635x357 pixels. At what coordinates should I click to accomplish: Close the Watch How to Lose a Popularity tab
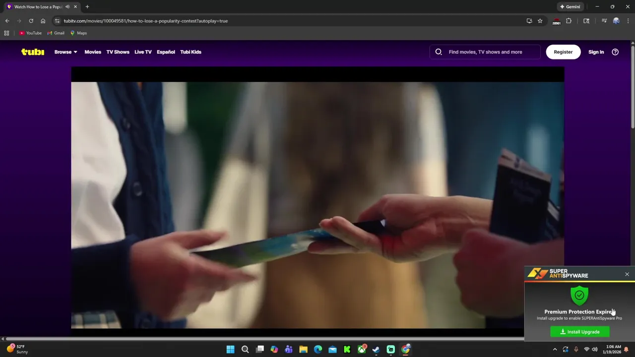75,6
